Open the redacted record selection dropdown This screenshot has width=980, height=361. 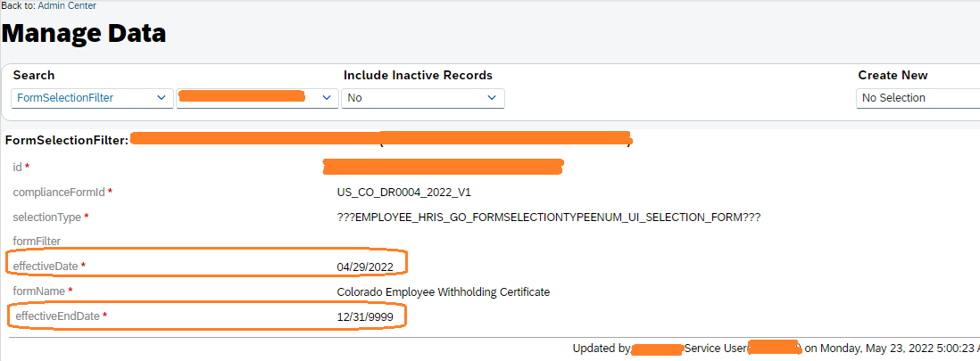point(258,98)
